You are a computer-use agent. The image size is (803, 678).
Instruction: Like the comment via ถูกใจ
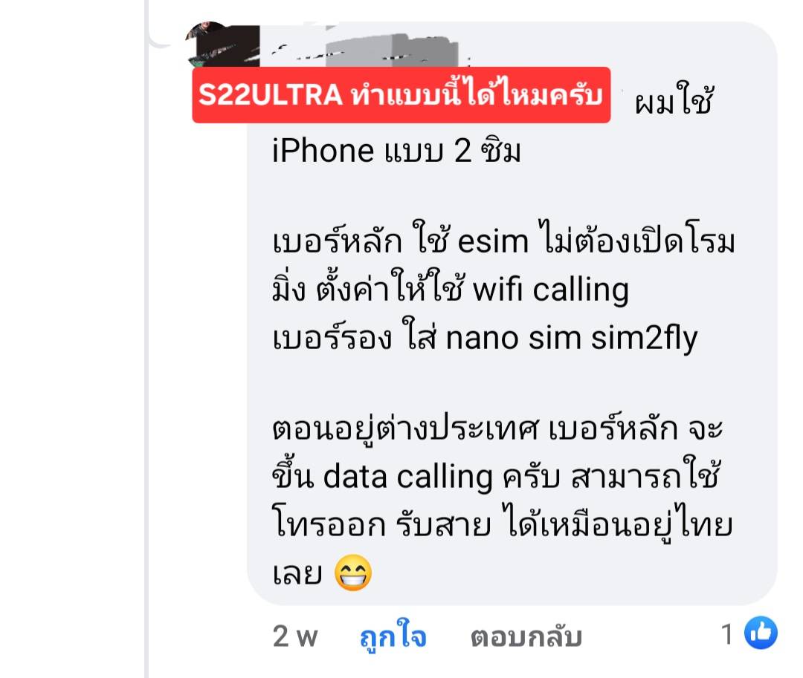393,636
